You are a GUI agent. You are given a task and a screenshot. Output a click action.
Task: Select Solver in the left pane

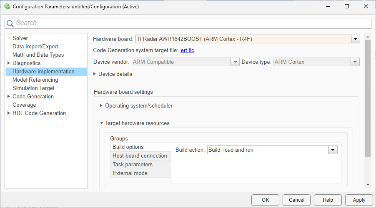[x=20, y=38]
